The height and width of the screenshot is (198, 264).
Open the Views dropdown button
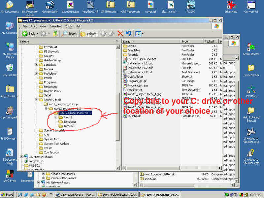[x=139, y=33]
